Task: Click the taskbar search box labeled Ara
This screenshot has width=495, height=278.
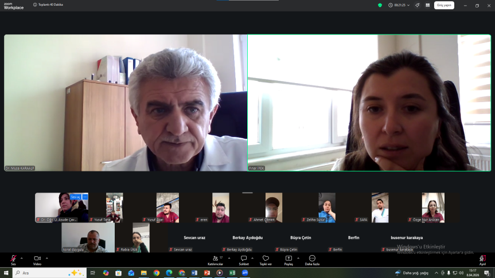Action: tap(46, 273)
